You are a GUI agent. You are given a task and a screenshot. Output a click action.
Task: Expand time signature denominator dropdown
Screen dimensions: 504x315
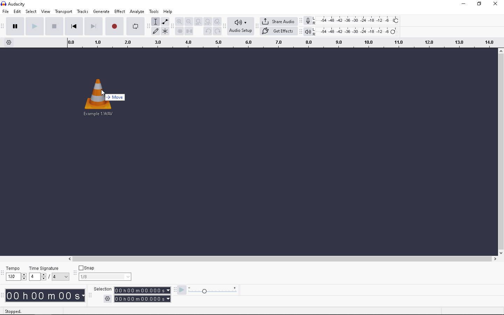(61, 277)
